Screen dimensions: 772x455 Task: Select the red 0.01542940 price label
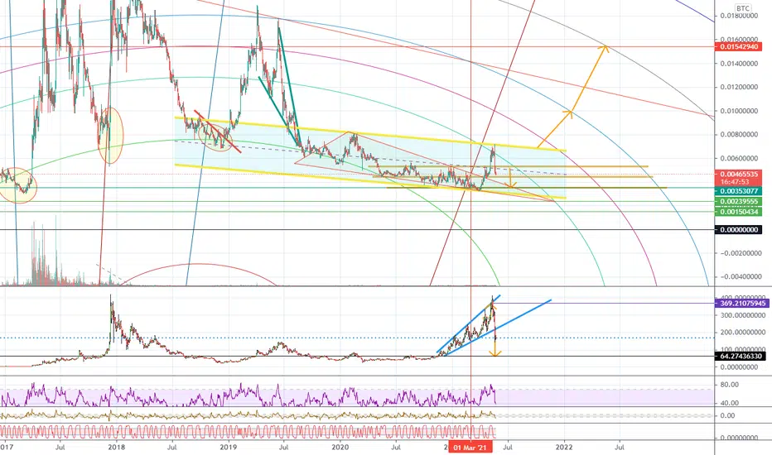[739, 46]
